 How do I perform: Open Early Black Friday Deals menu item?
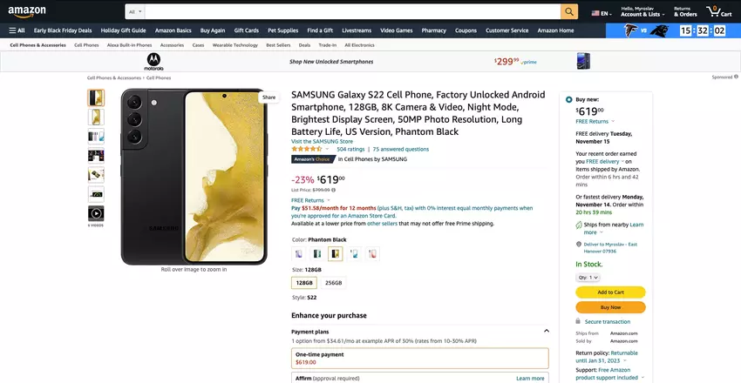tap(63, 30)
